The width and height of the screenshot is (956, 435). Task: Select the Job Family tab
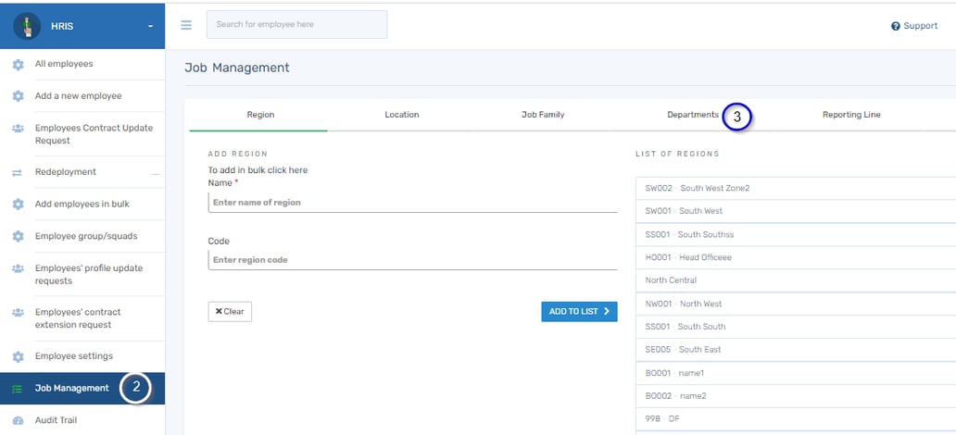pos(543,115)
